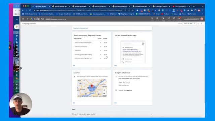Open the Reports icon in Google Ads header

157,19
